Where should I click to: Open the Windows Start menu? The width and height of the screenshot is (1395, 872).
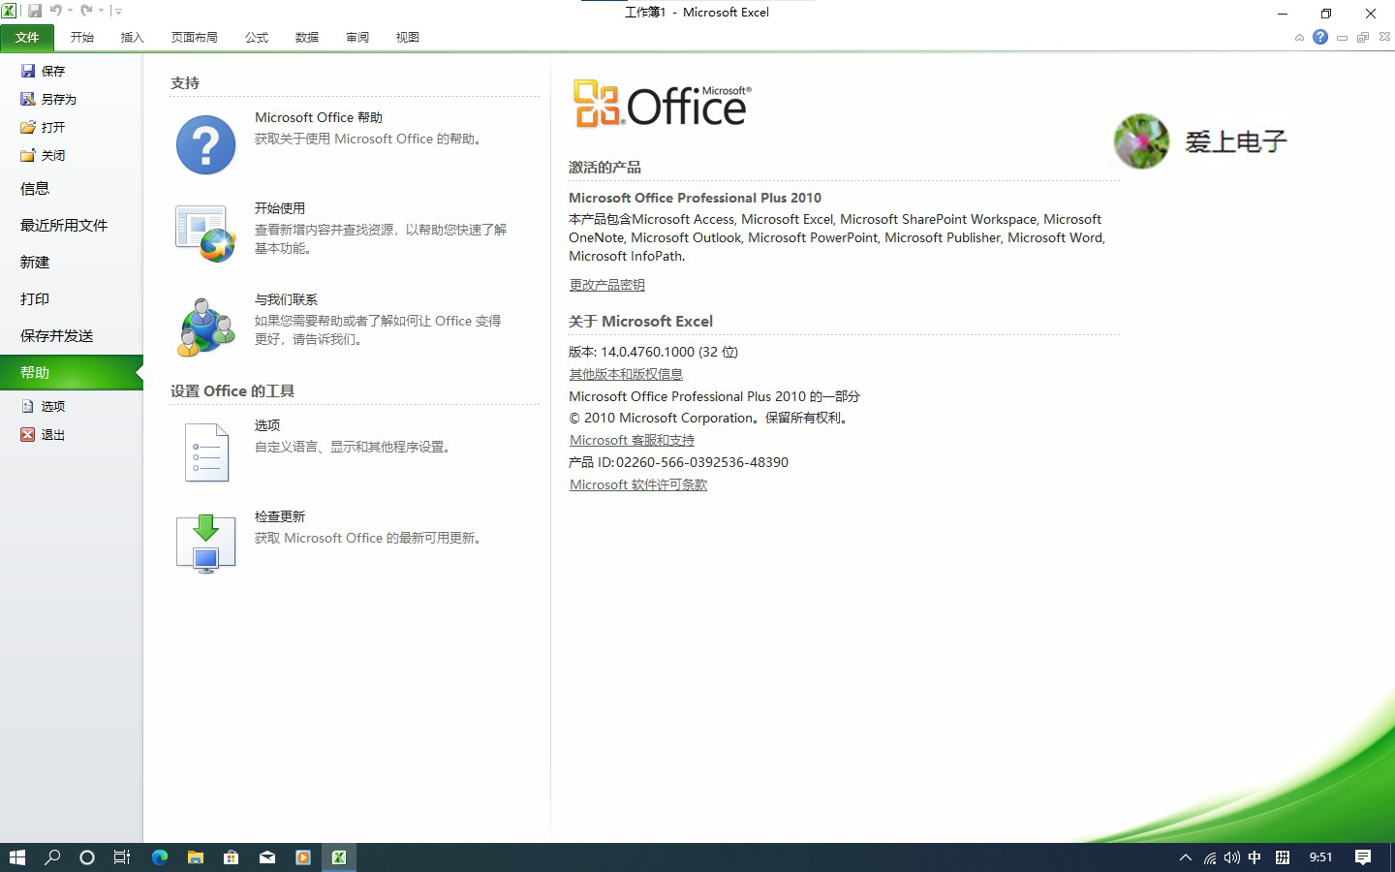coord(16,857)
